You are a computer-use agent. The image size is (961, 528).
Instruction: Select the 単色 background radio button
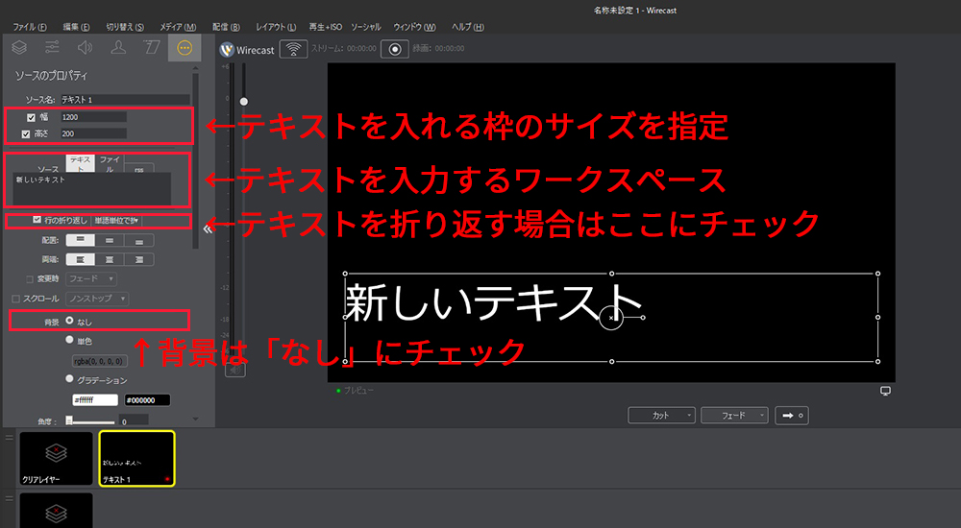(69, 340)
